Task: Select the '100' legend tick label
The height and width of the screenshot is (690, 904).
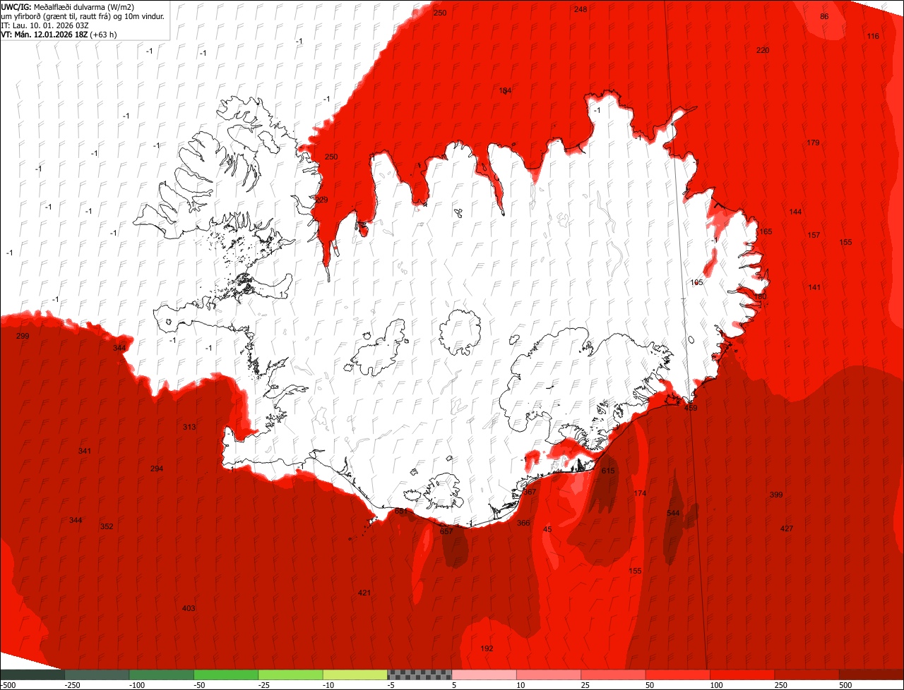Action: click(717, 685)
